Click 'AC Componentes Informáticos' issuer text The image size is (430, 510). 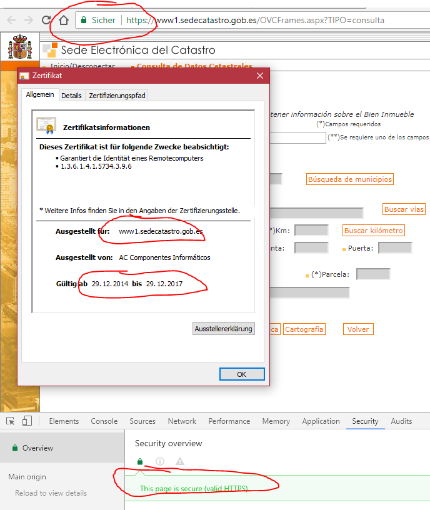coord(164,257)
